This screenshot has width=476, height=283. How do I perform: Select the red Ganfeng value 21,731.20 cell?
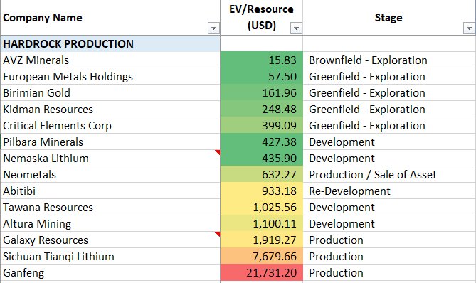click(261, 272)
